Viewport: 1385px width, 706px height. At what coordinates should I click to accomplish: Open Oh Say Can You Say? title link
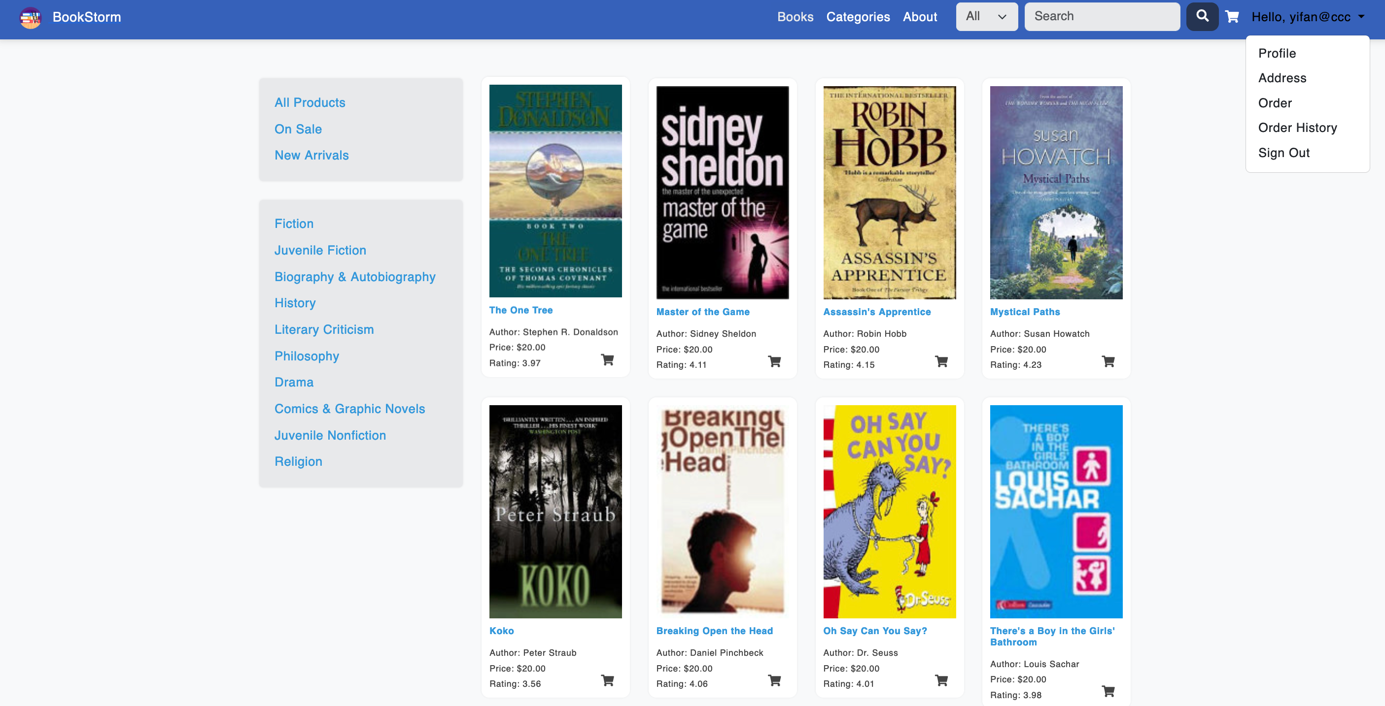875,630
